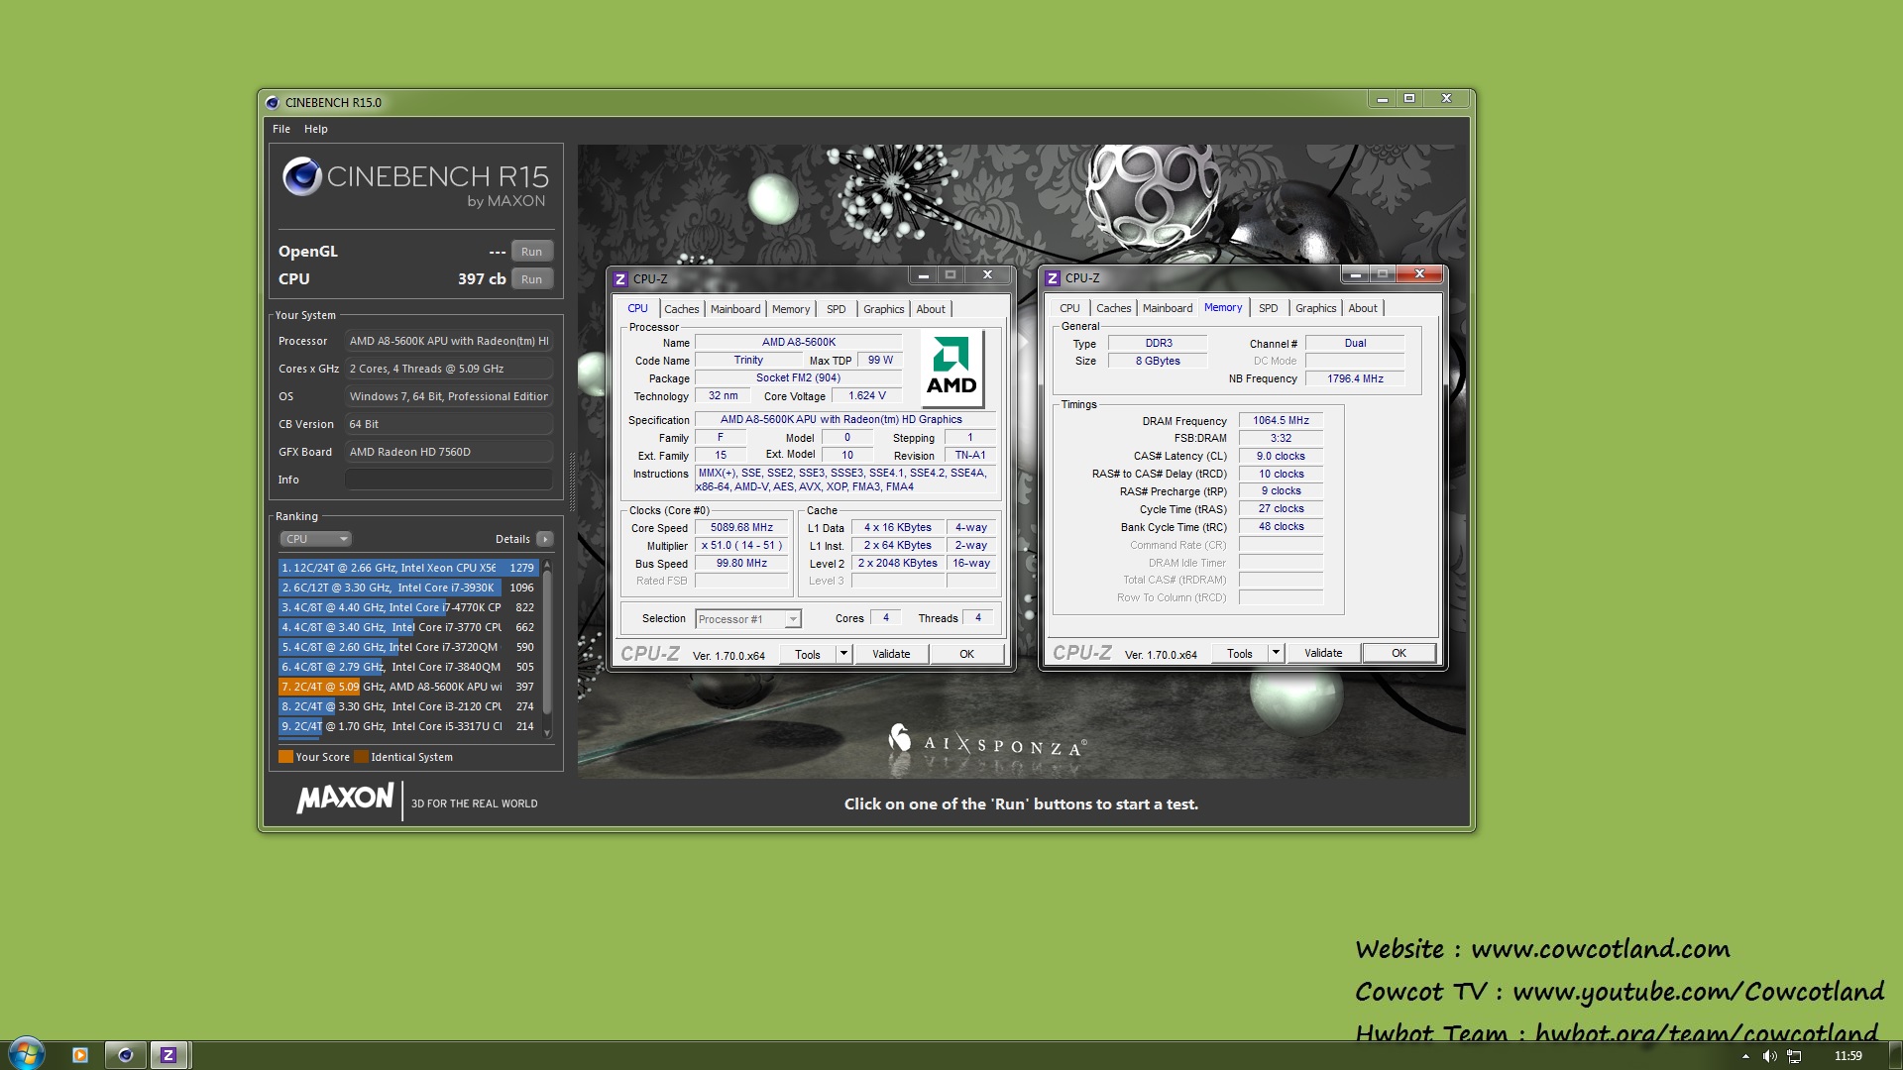Open the network tray icon

[x=1794, y=1056]
